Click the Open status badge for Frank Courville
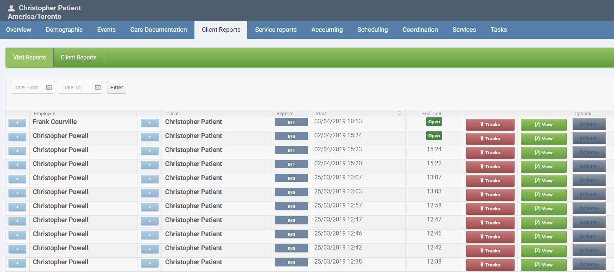The height and width of the screenshot is (272, 614). (434, 122)
